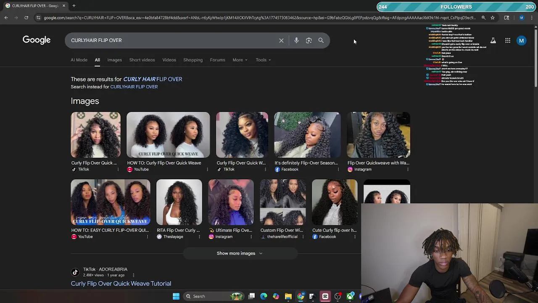538x303 pixels.
Task: Go back with the browser back arrow
Action: coord(6,18)
